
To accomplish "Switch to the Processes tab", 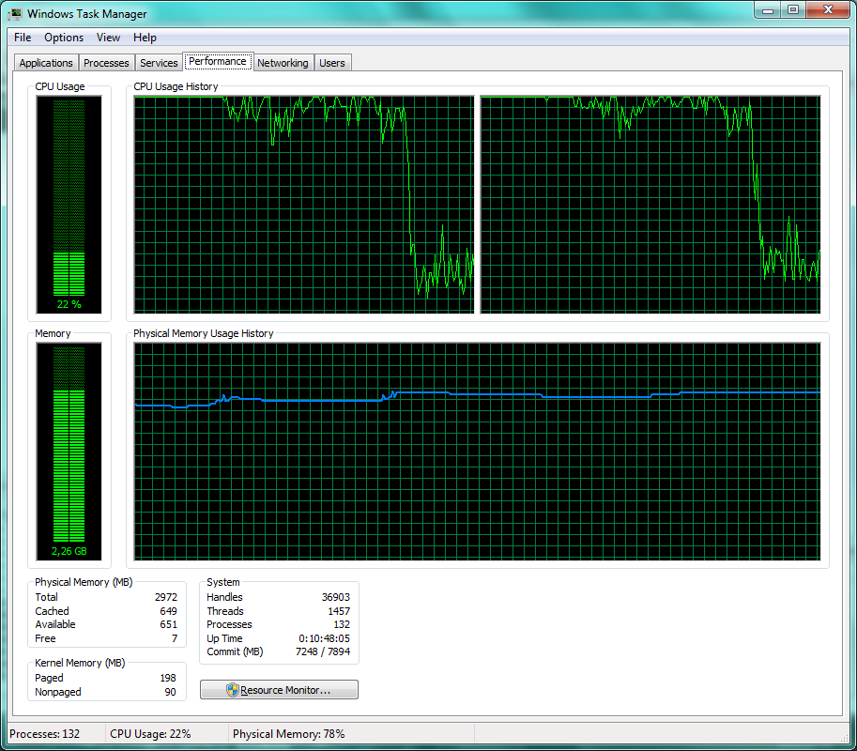I will 106,62.
